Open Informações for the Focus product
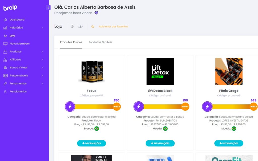258x161 pixels. [x=91, y=143]
